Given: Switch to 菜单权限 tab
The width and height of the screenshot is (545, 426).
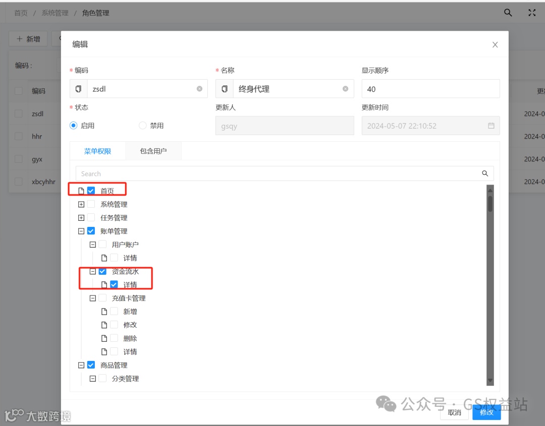Looking at the screenshot, I should click(x=98, y=151).
